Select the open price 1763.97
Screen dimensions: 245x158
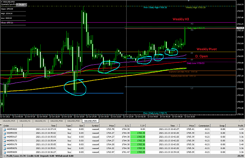point(110,152)
